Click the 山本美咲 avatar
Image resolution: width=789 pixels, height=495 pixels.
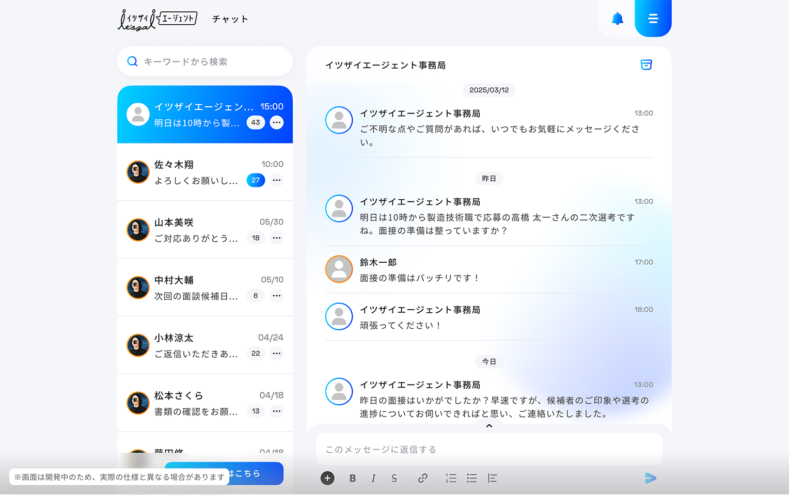138,230
